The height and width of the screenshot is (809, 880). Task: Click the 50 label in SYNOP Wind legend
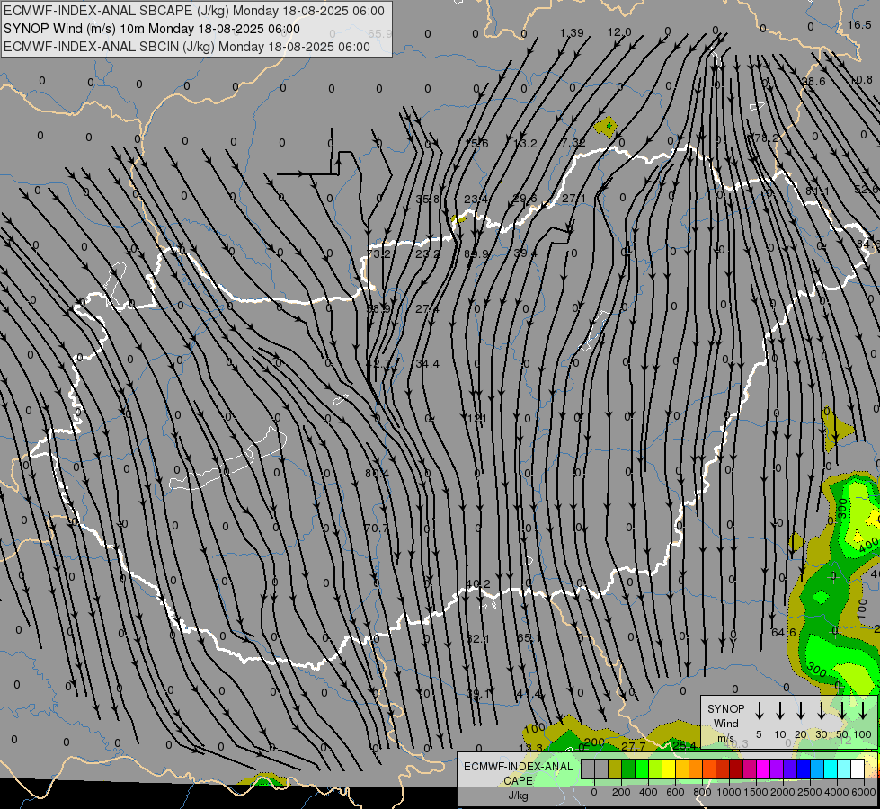(842, 734)
